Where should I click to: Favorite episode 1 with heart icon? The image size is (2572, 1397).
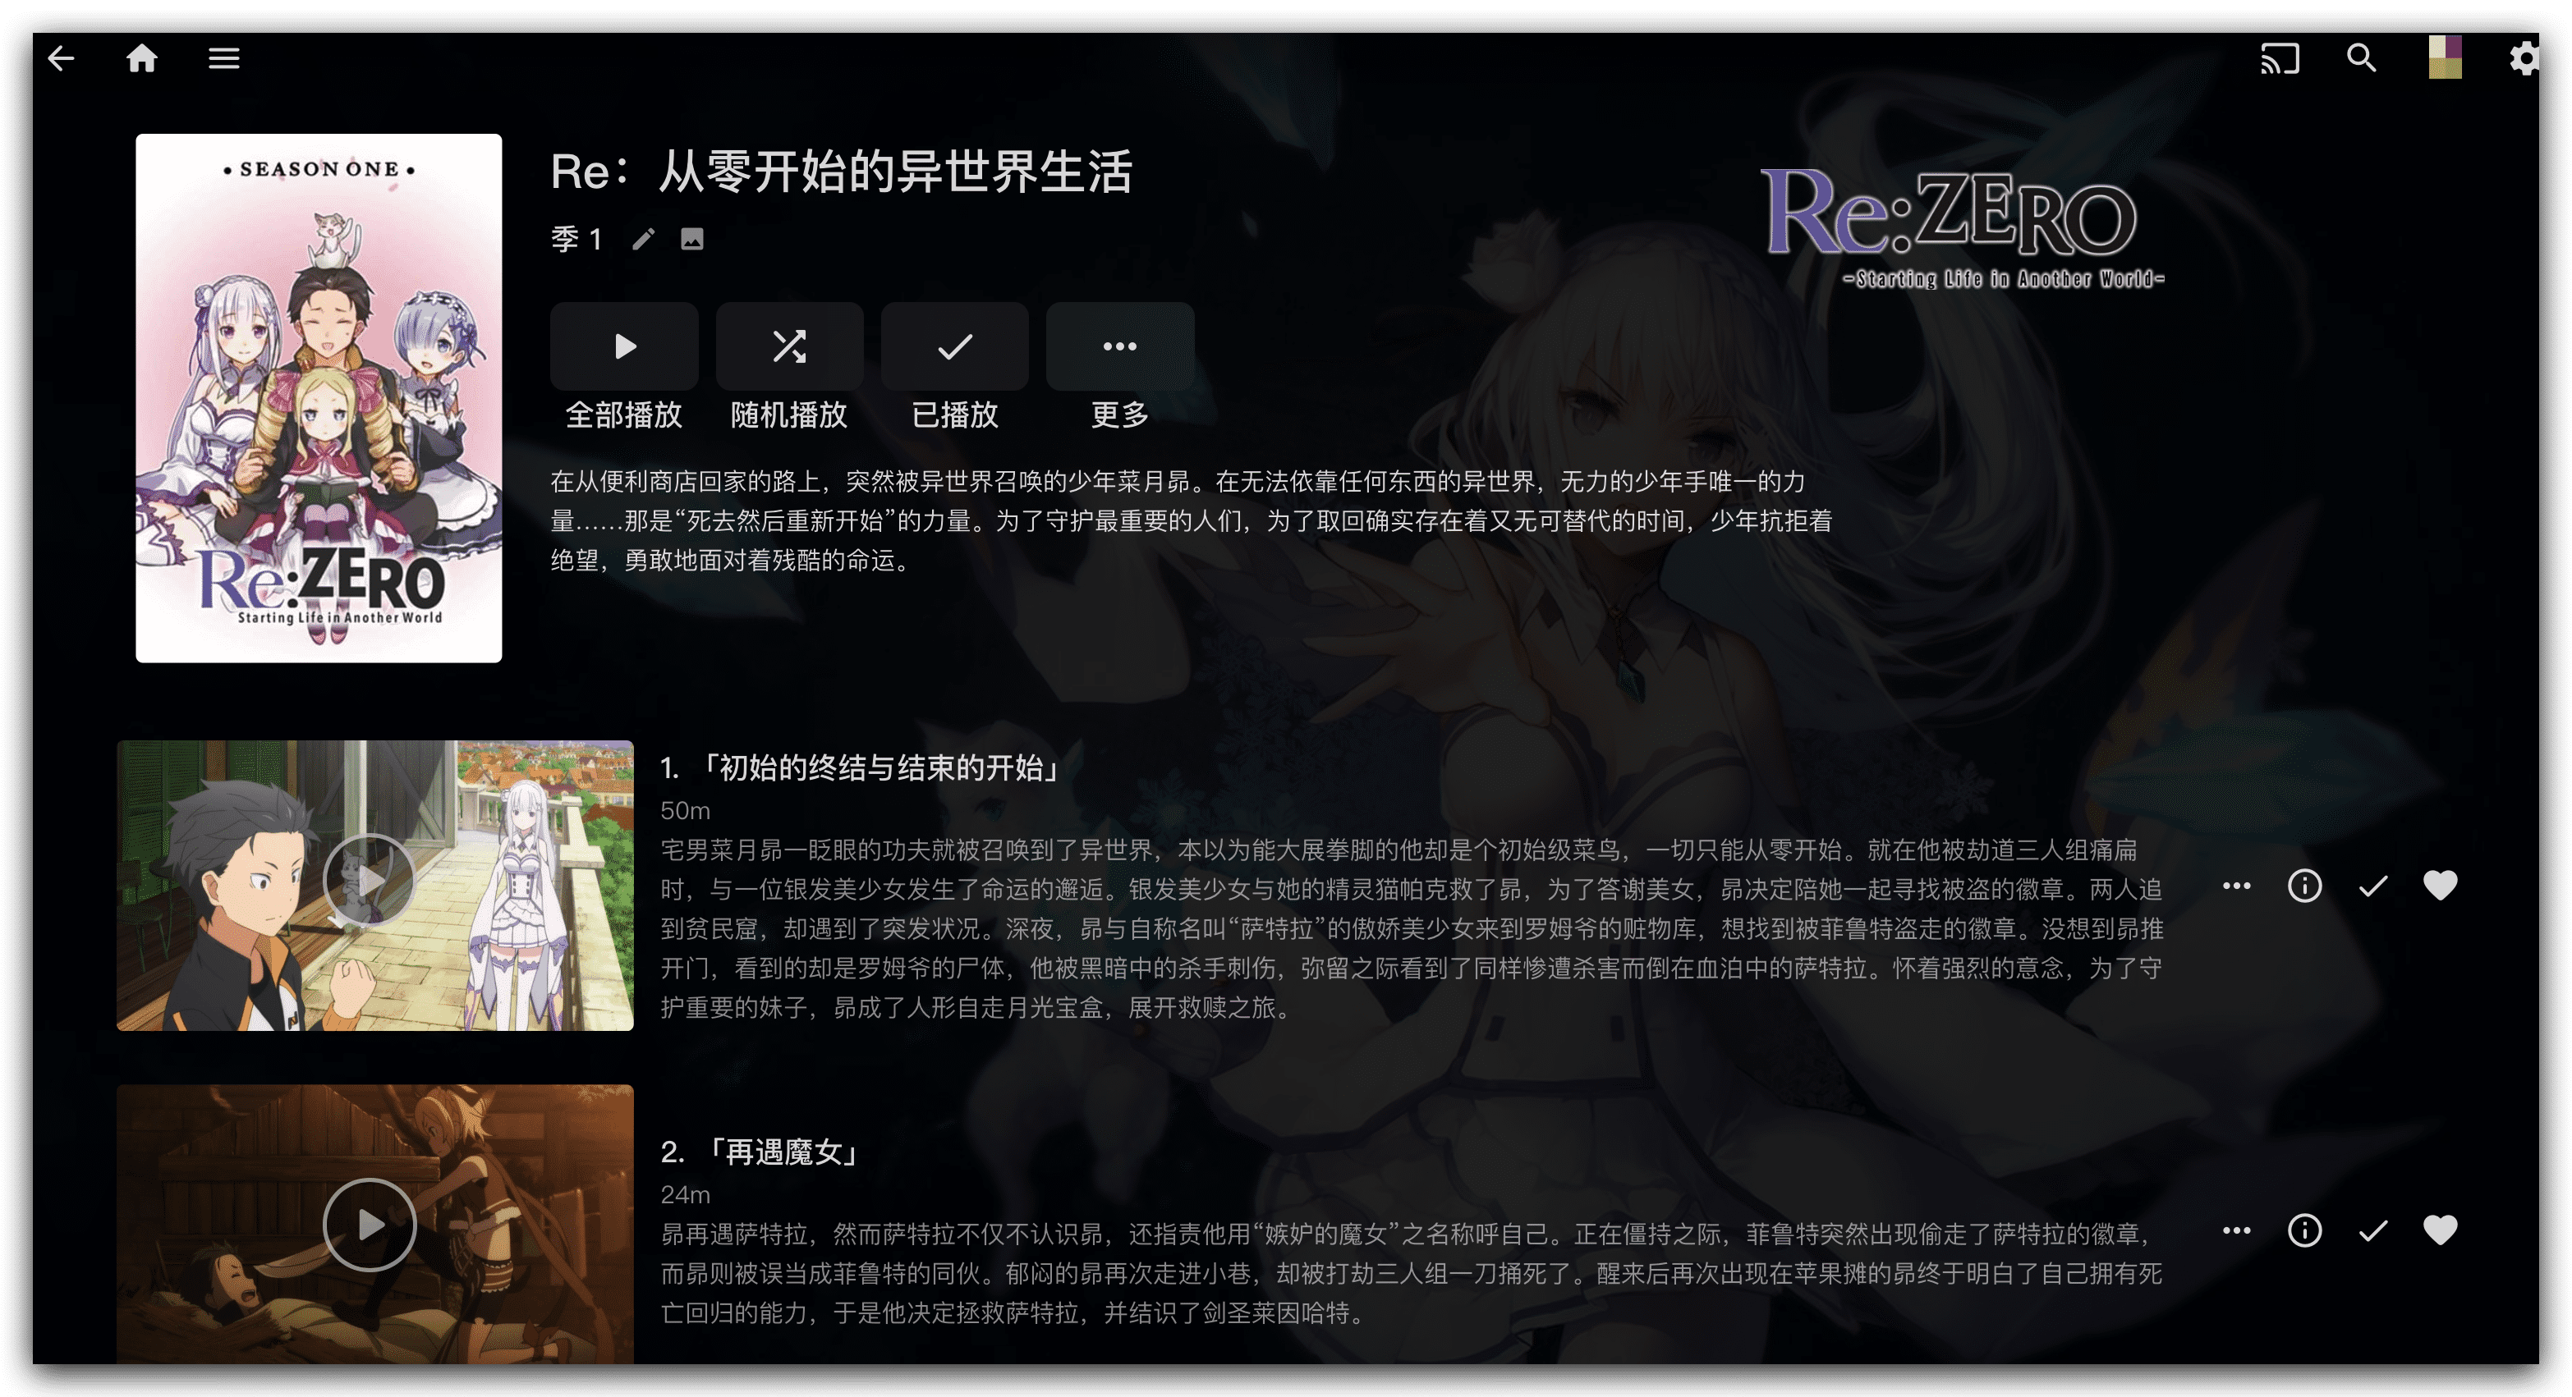(2441, 885)
